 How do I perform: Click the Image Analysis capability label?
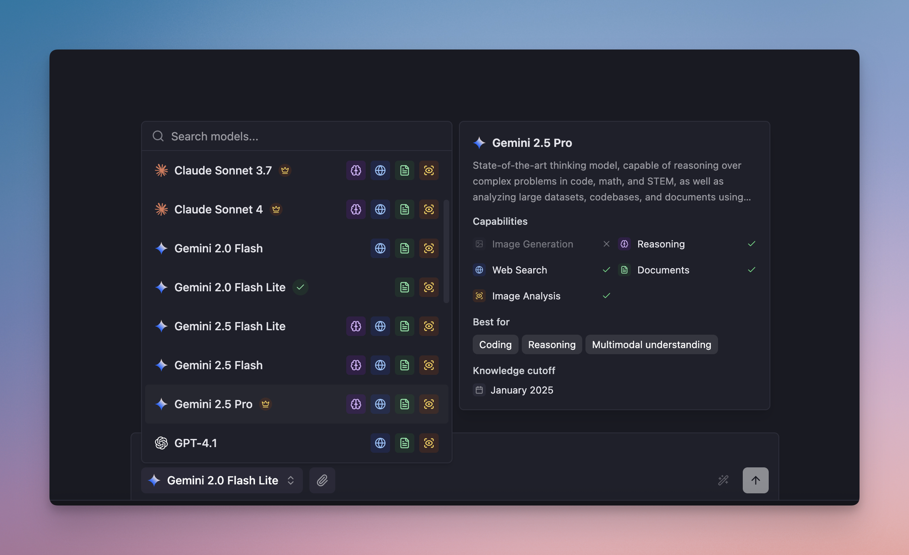[x=526, y=296]
